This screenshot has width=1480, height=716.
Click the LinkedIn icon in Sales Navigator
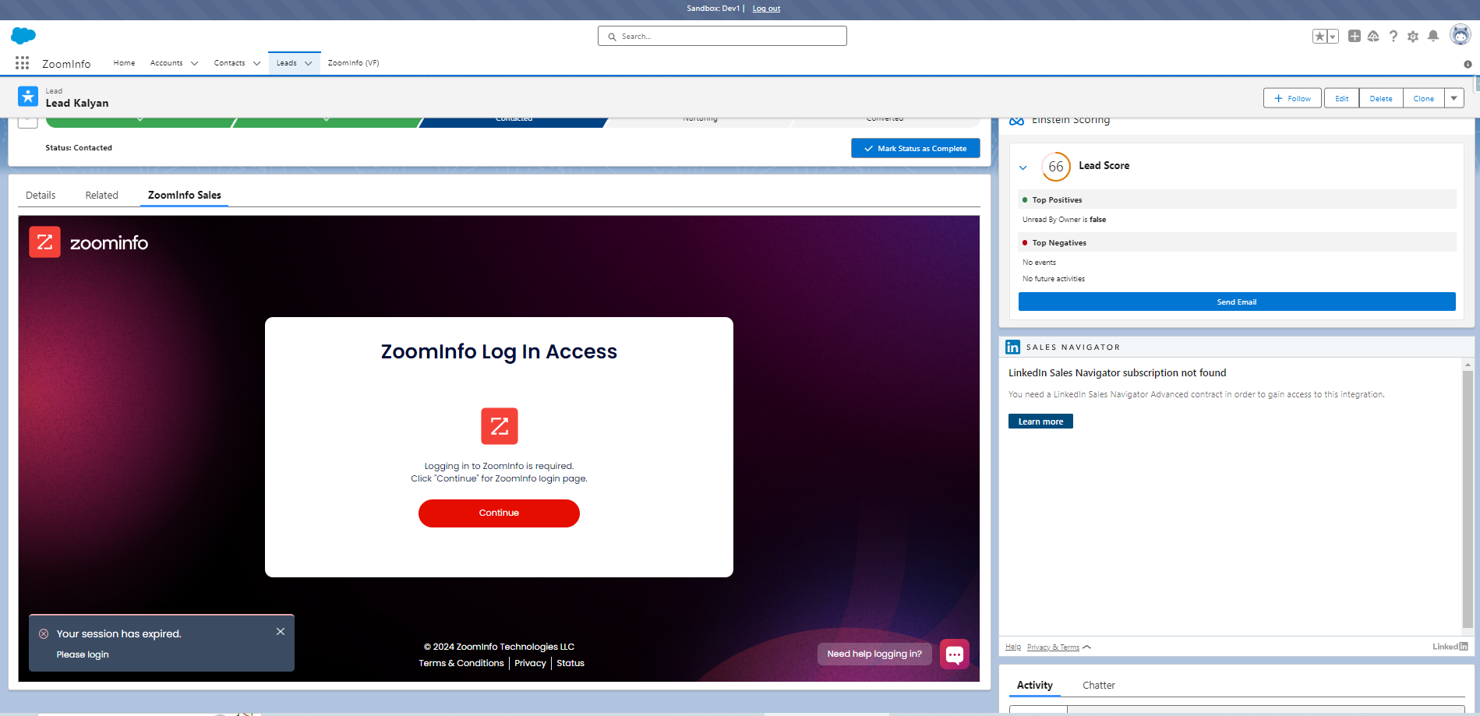click(1013, 347)
